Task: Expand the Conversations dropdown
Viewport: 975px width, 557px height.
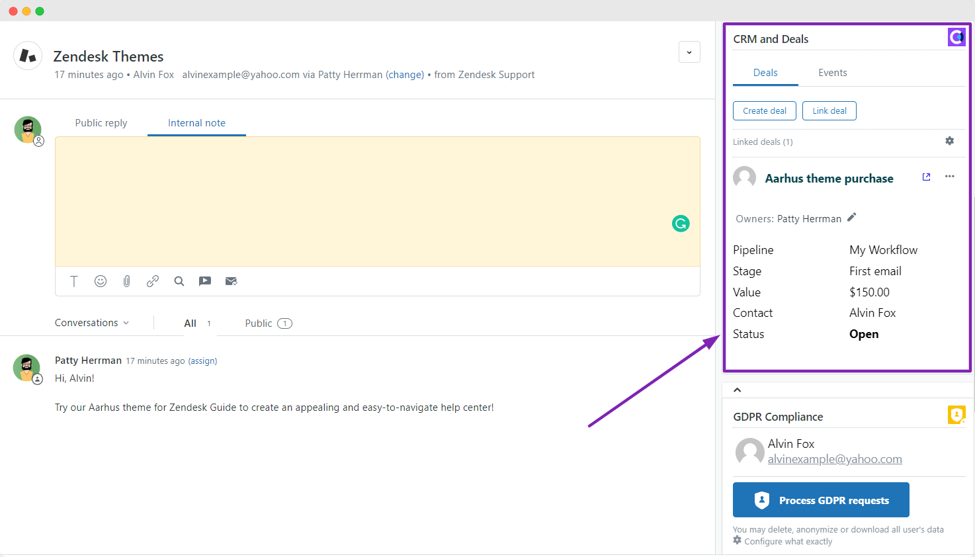Action: point(92,323)
